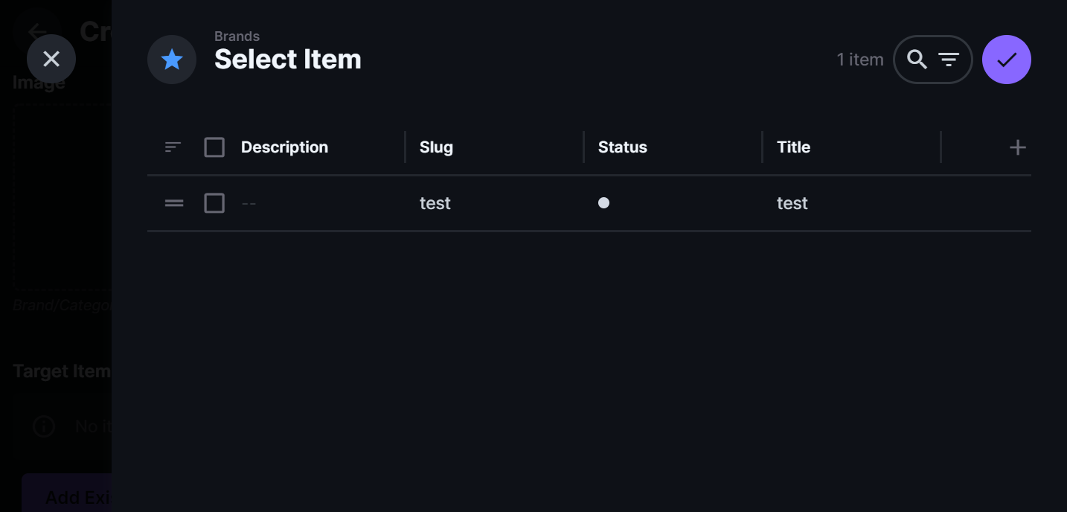The image size is (1067, 512).
Task: Toggle the select-all checkbox in the header row
Action: tap(214, 147)
